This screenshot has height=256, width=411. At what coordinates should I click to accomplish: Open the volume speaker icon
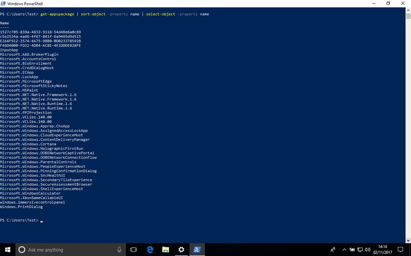(x=367, y=250)
